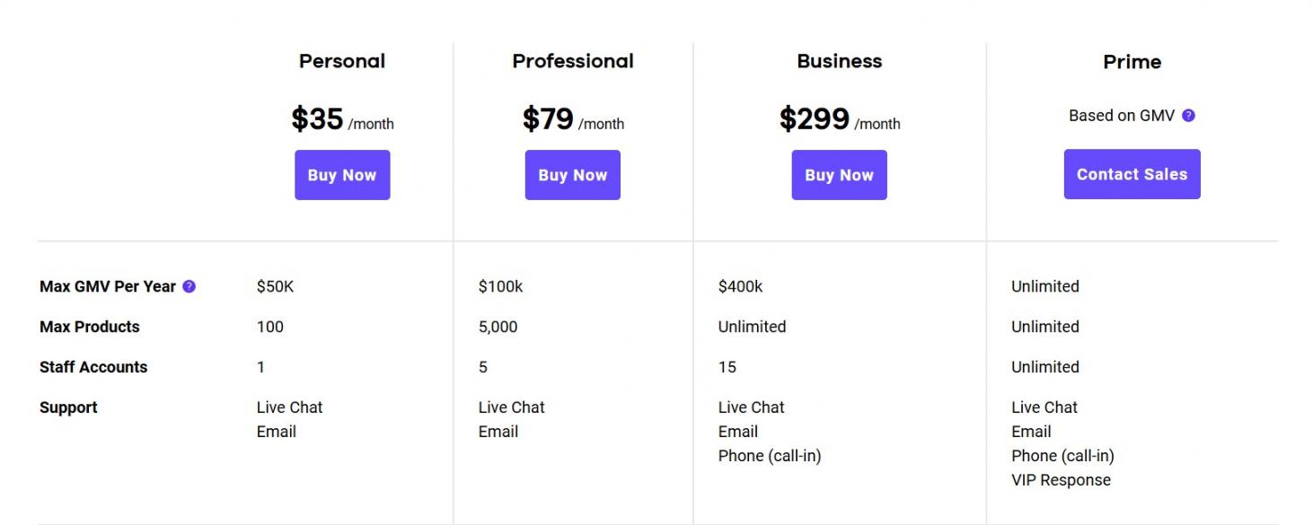The width and height of the screenshot is (1313, 525).
Task: Click help icon beside Max GMV Per Year
Action: click(189, 286)
